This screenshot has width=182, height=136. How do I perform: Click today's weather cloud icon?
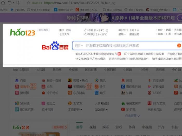86,30
